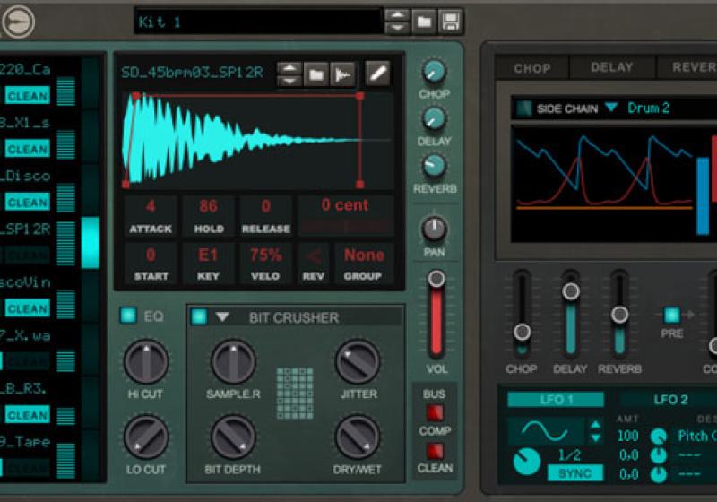Activate the pencil edit tool
This screenshot has height=502, width=717.
(x=377, y=74)
